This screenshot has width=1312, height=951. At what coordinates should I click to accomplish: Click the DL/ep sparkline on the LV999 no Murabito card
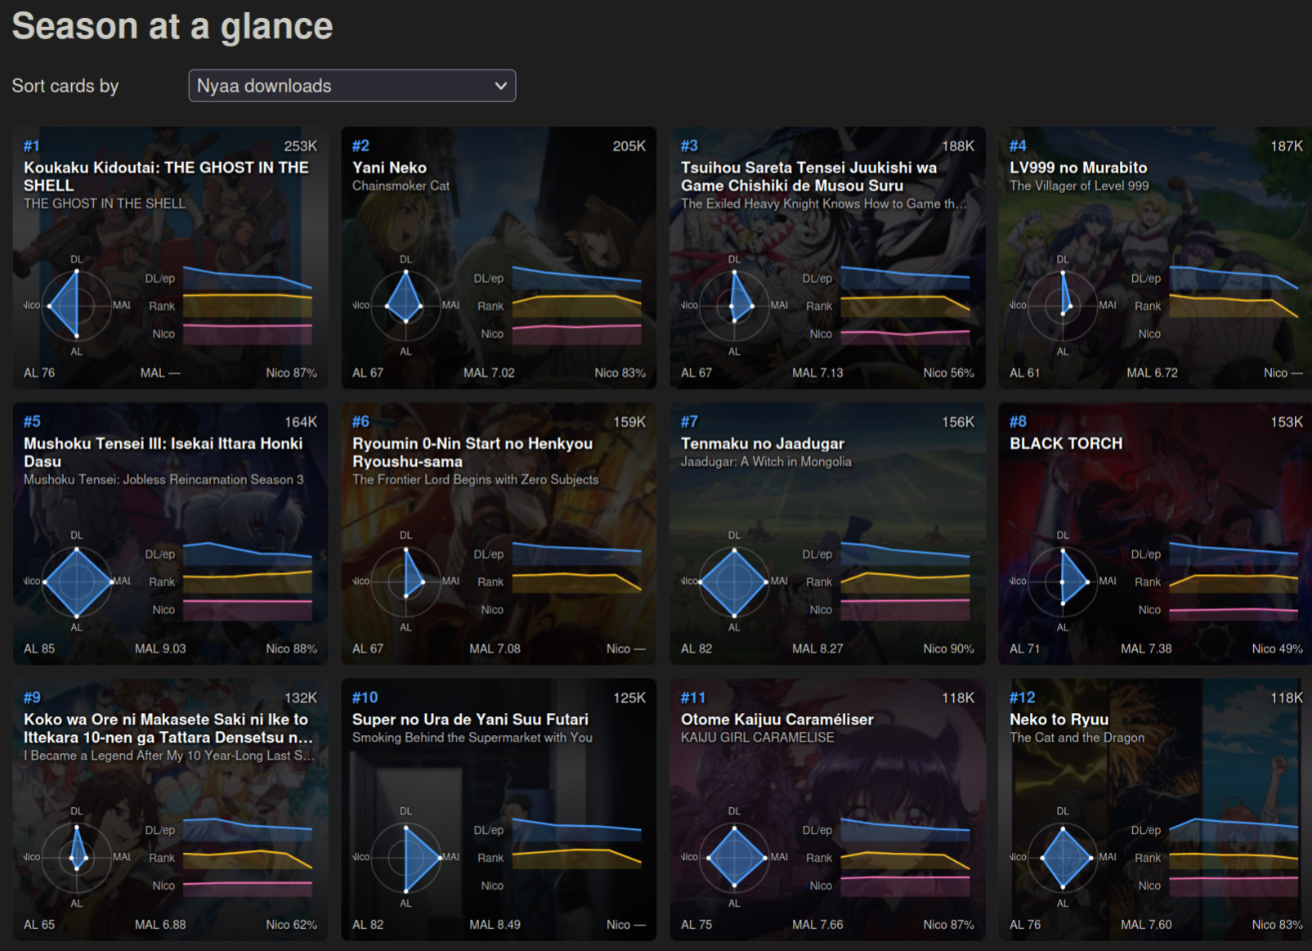(1234, 278)
